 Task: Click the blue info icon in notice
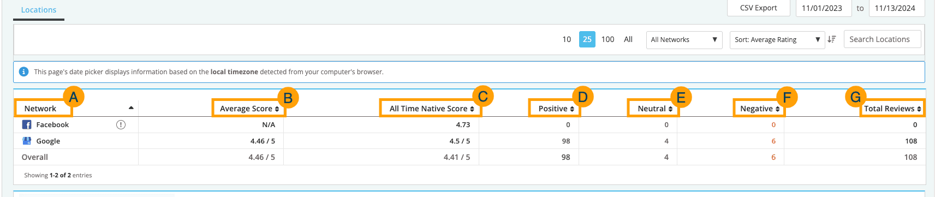(x=23, y=71)
